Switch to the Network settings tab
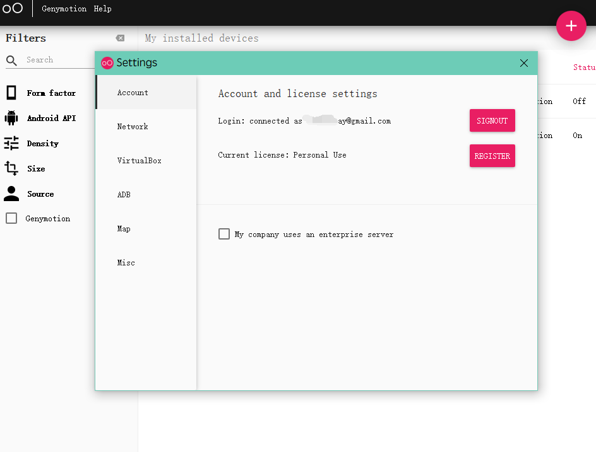 coord(146,126)
